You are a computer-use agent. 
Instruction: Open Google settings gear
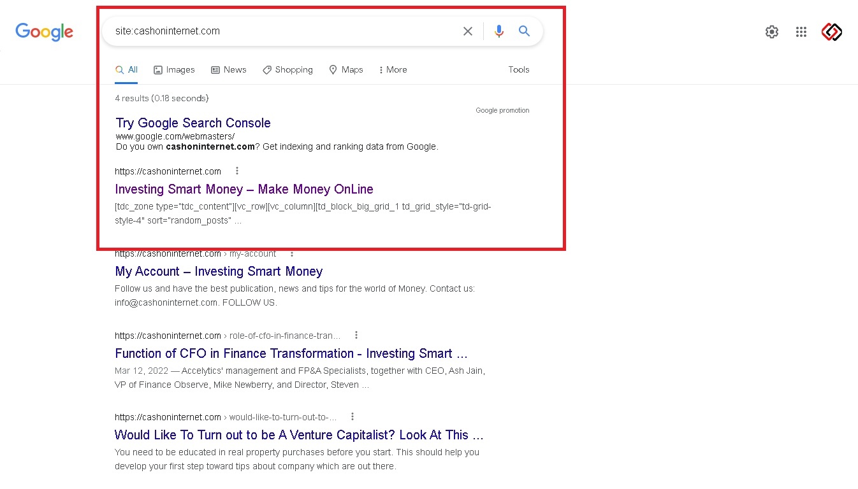click(772, 32)
